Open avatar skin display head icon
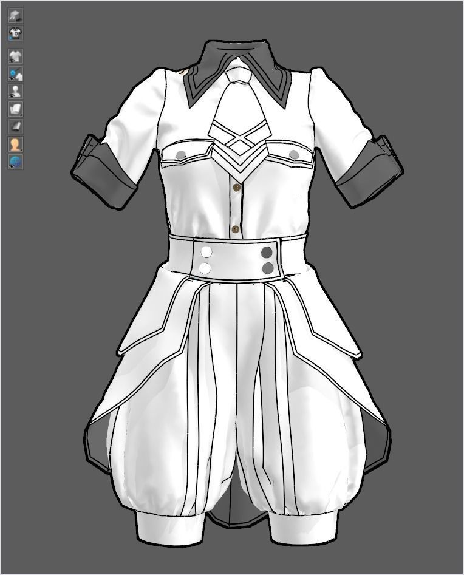464x575 pixels. (15, 144)
